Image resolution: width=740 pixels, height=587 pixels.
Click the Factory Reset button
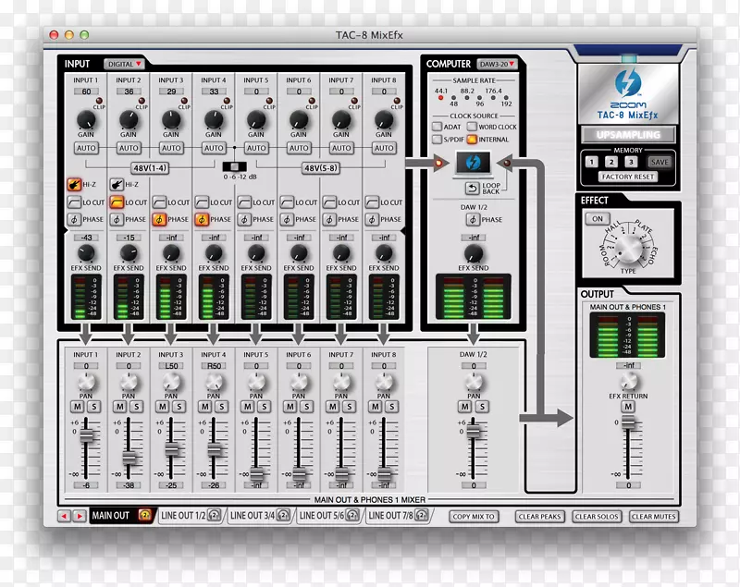628,177
